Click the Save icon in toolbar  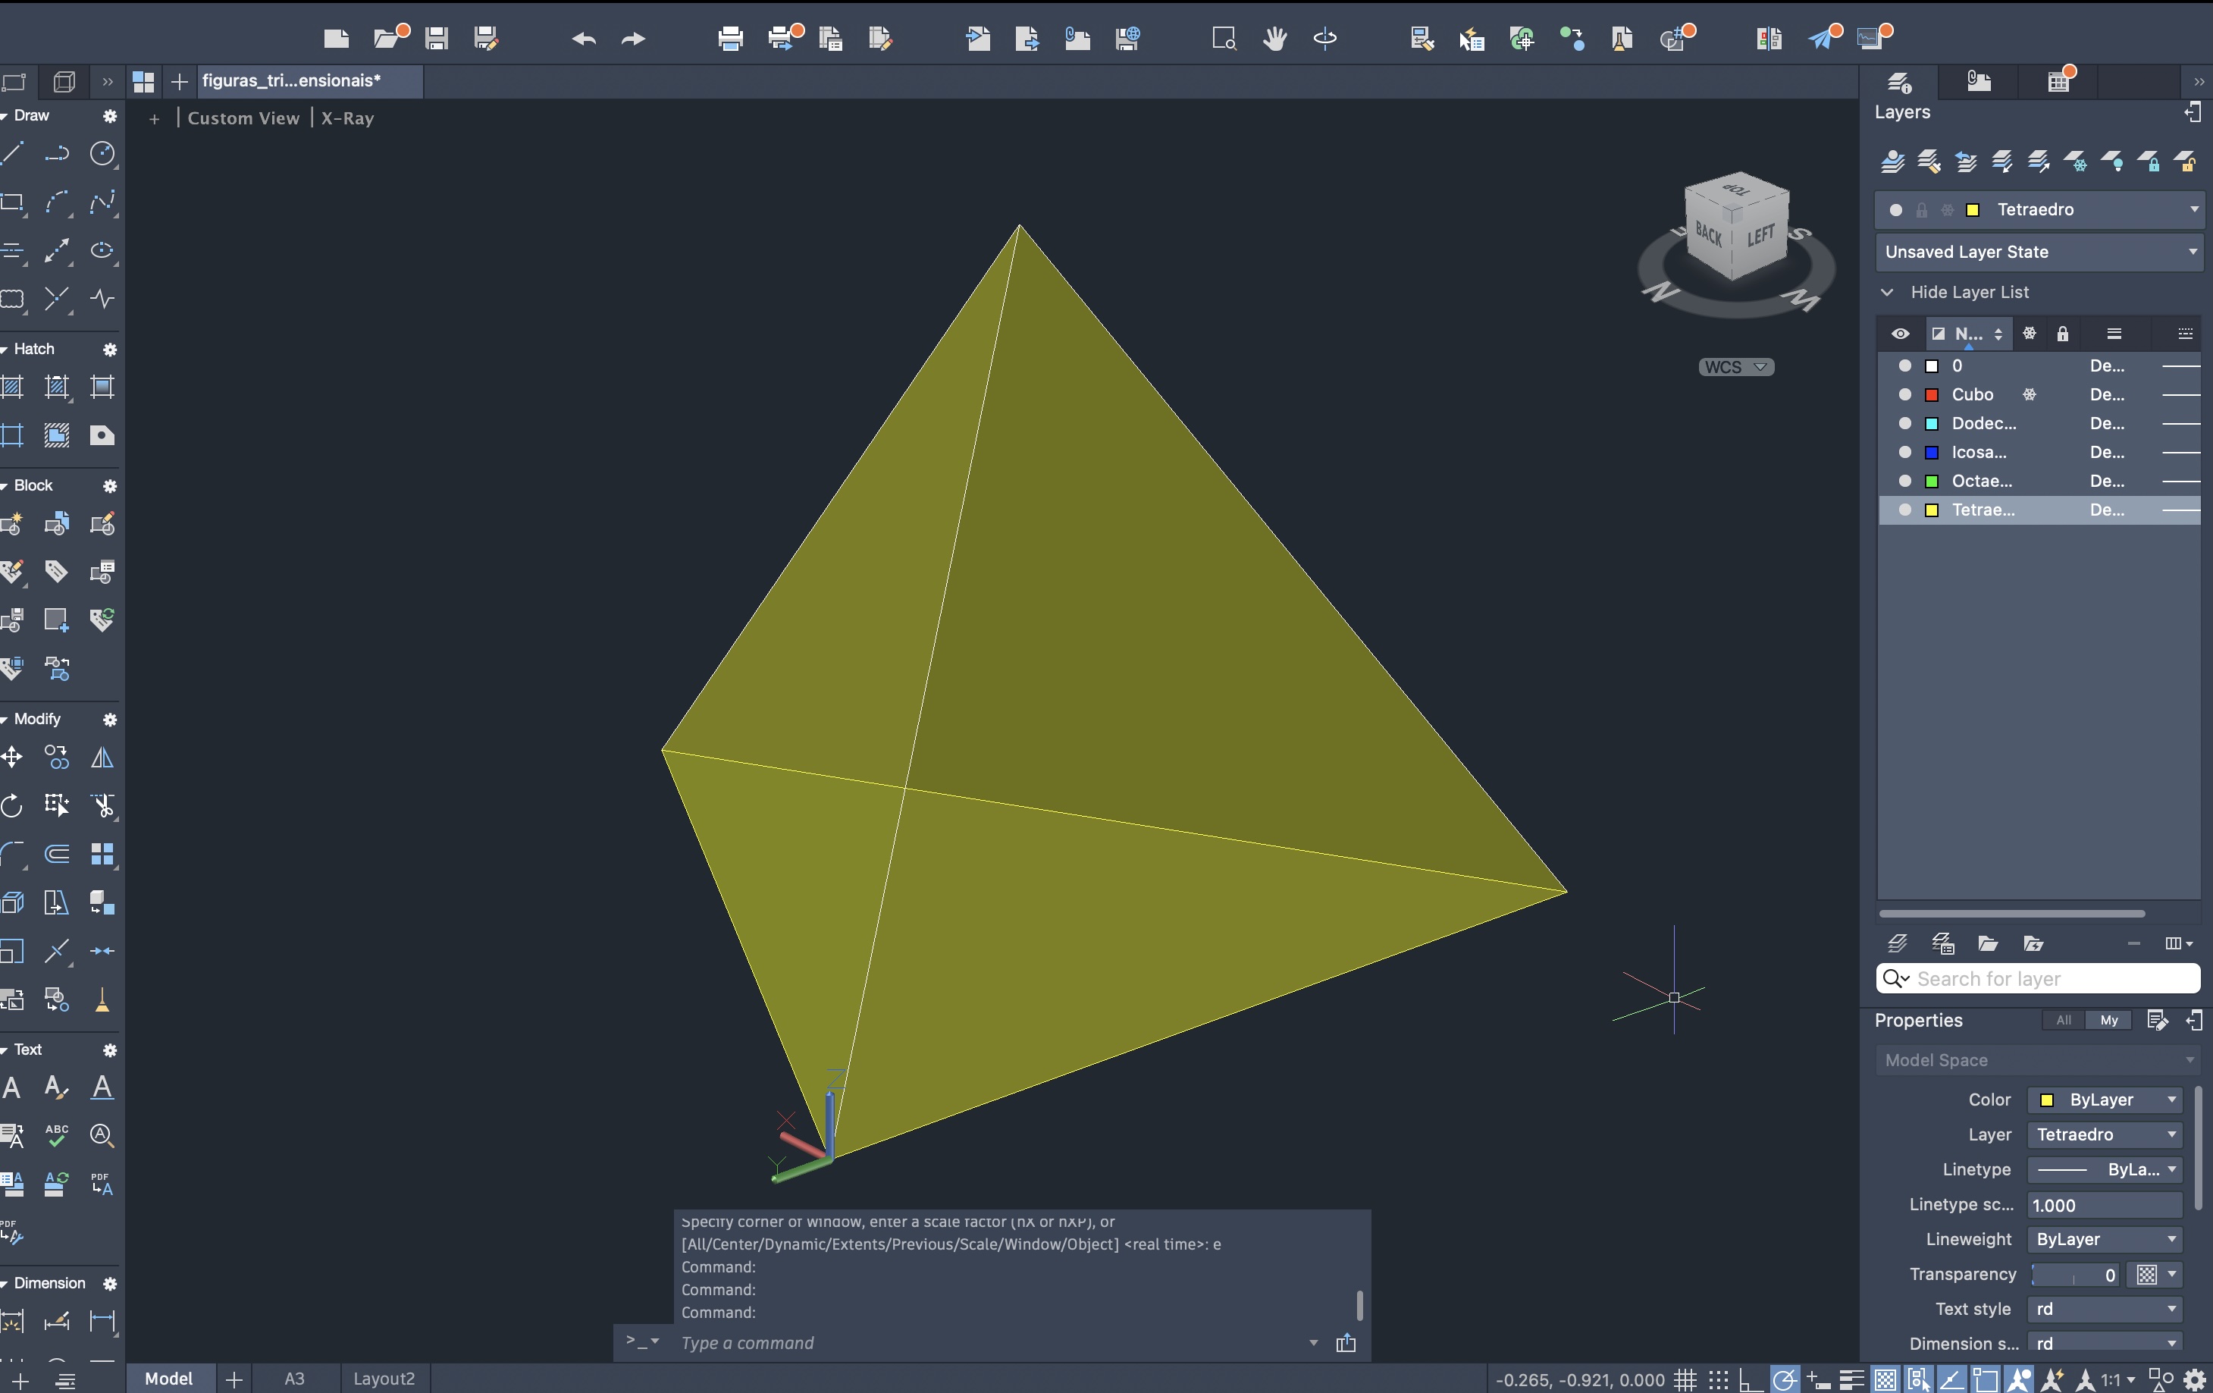[437, 39]
